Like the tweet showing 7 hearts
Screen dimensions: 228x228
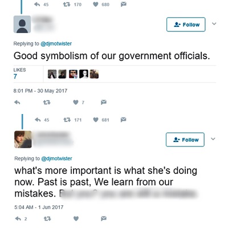point(76,103)
